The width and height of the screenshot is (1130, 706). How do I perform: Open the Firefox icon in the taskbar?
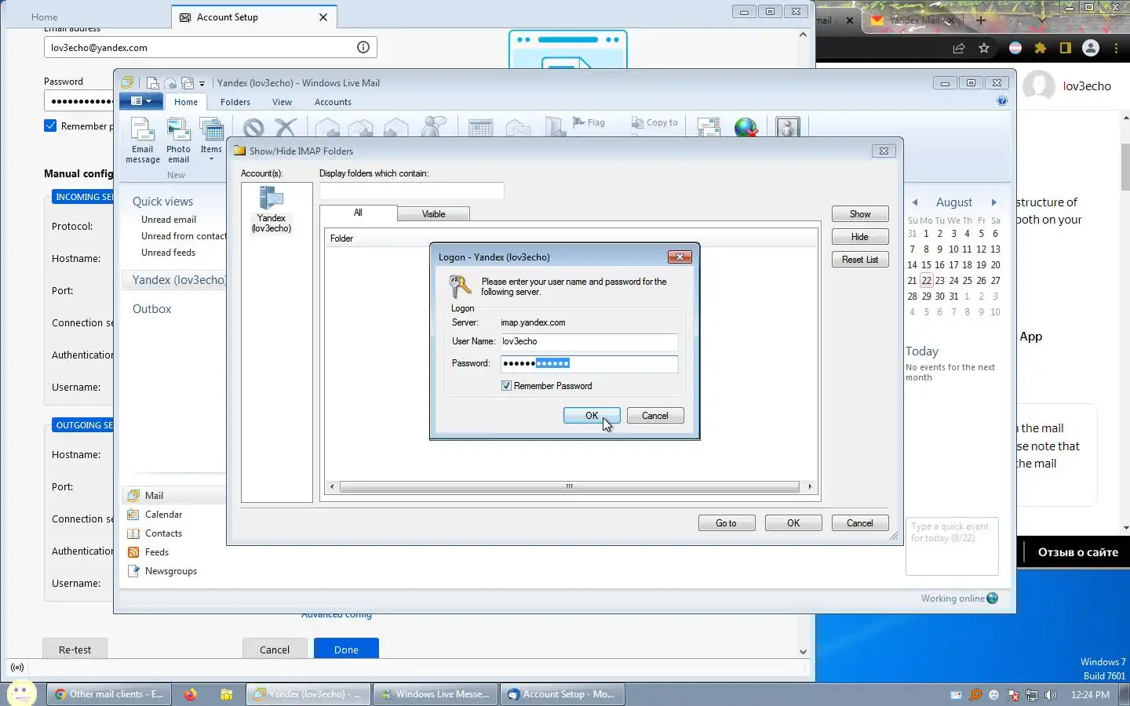[x=191, y=694]
